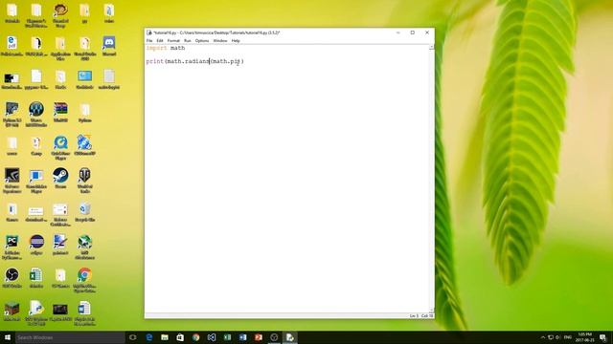
Task: Select the WinRAR desktop shortcut
Action: coord(60,113)
